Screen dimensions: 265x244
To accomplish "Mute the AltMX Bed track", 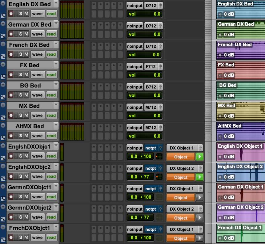I will [x=26, y=136].
